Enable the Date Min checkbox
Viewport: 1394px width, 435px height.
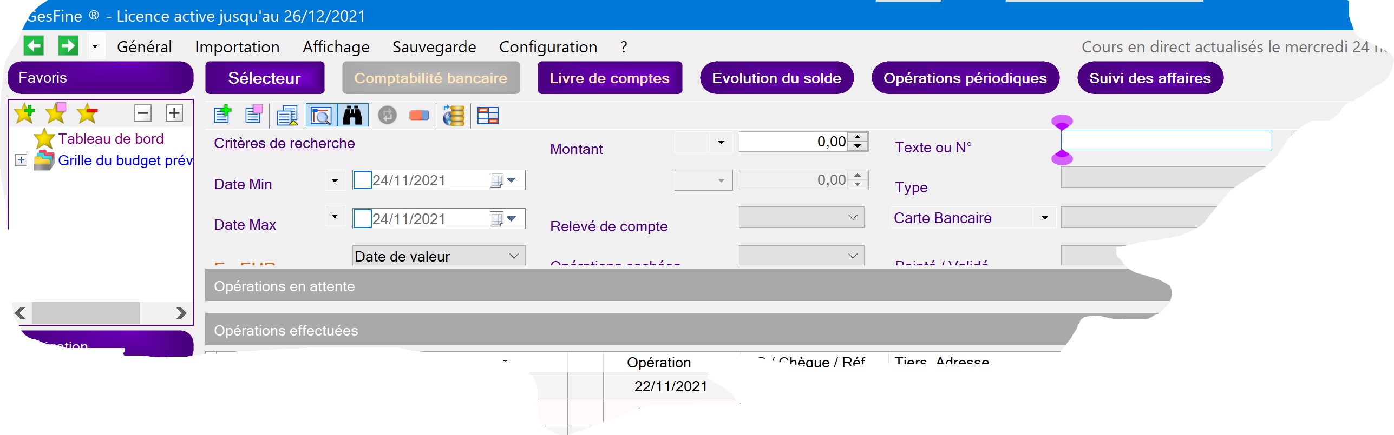point(362,180)
